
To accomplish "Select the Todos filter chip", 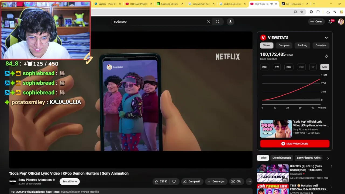I will (263, 158).
